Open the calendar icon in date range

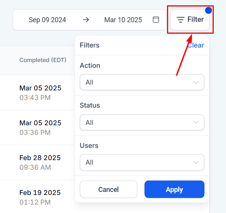156,20
